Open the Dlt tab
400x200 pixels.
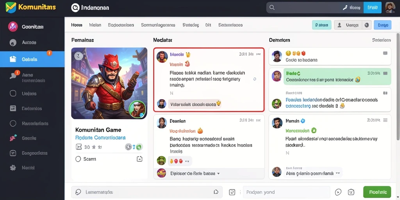209,25
